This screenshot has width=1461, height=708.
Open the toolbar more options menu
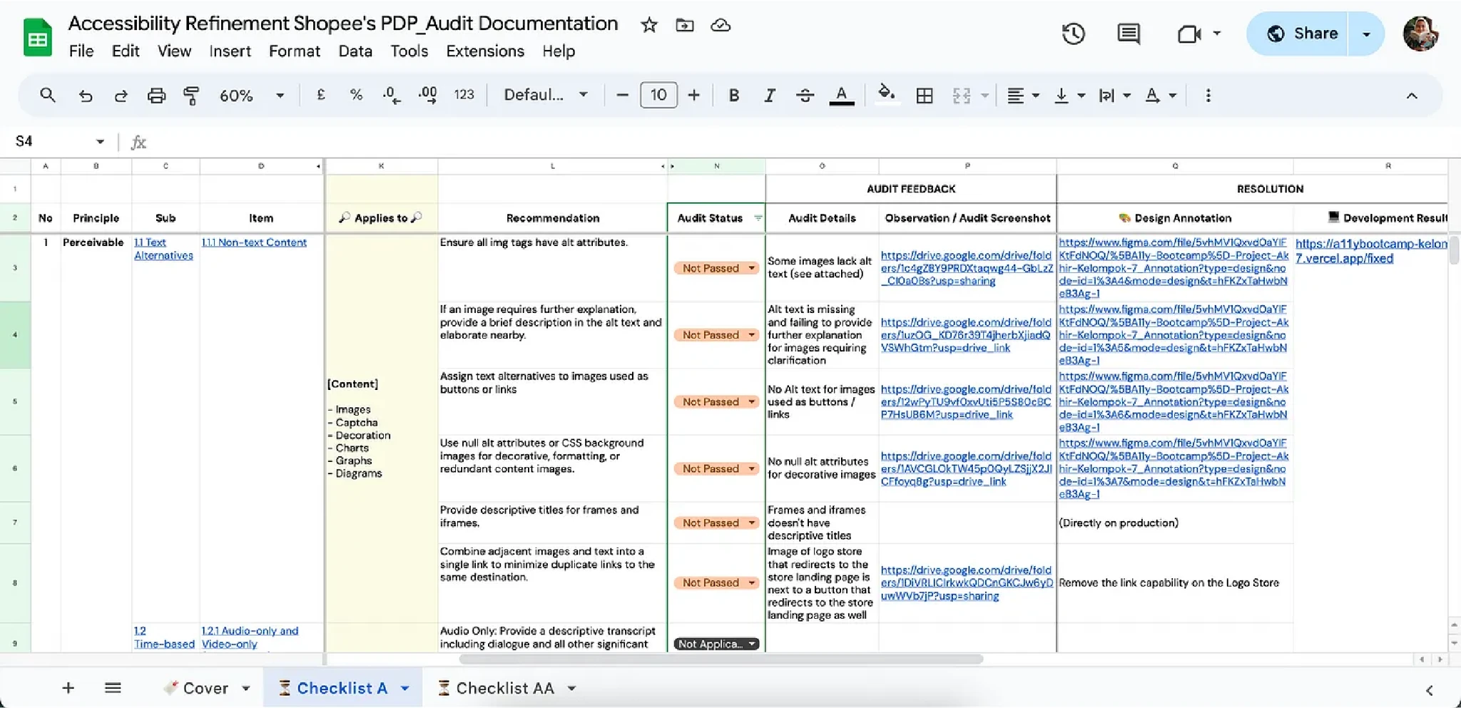pyautogui.click(x=1208, y=95)
